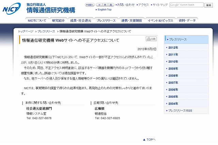218x145 pixels.
Task: Click the 情報システム室 text
Action: 36,113
